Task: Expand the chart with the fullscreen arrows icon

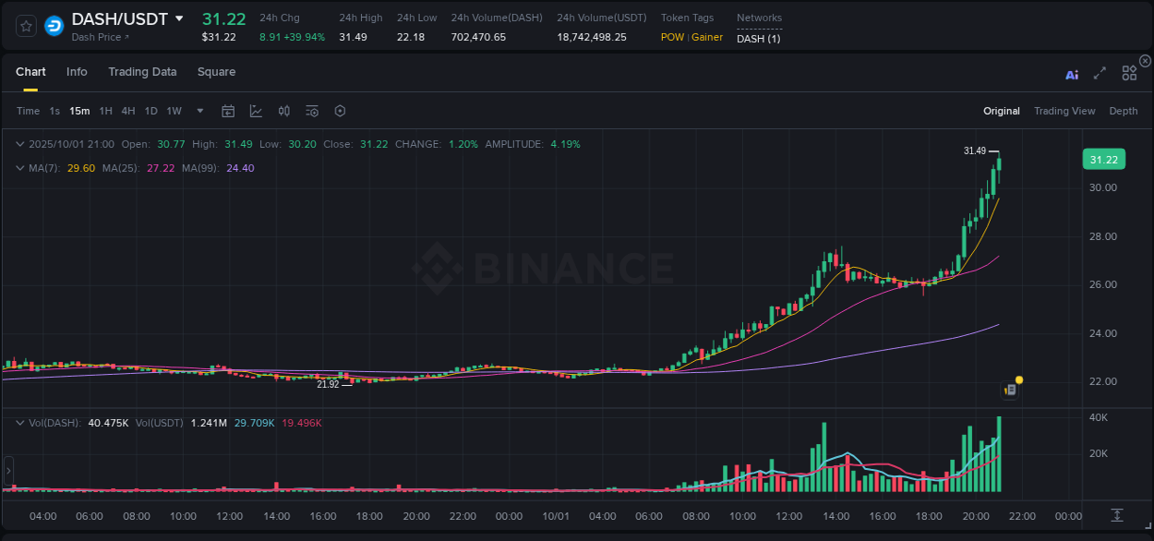Action: point(1100,73)
